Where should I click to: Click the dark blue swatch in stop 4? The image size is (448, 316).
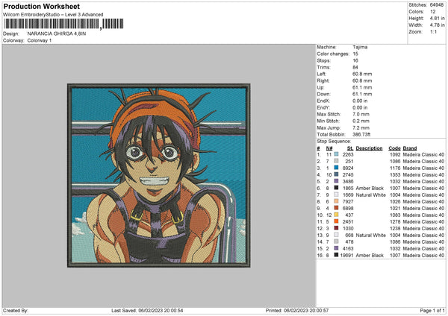pos(336,174)
